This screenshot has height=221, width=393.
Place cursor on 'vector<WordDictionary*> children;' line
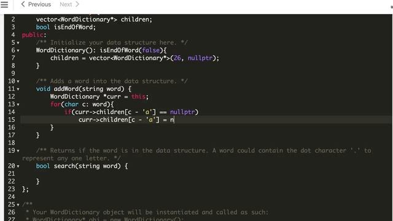pyautogui.click(x=94, y=20)
